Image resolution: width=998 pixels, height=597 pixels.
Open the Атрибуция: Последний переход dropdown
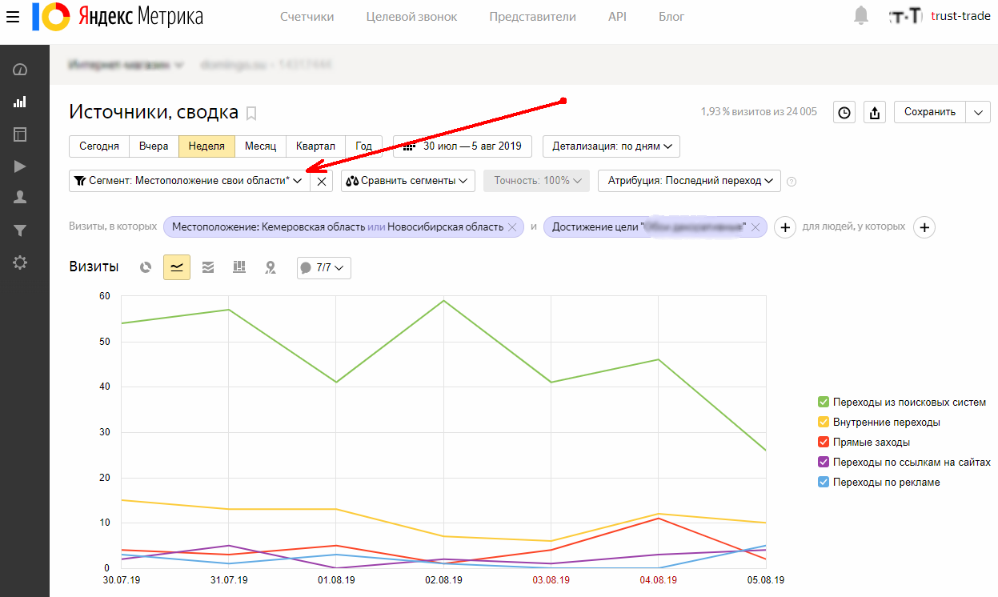point(689,181)
